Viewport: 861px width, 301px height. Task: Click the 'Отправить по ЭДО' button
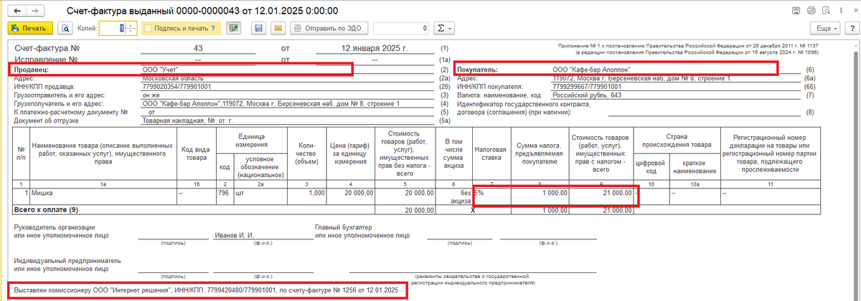pos(329,29)
